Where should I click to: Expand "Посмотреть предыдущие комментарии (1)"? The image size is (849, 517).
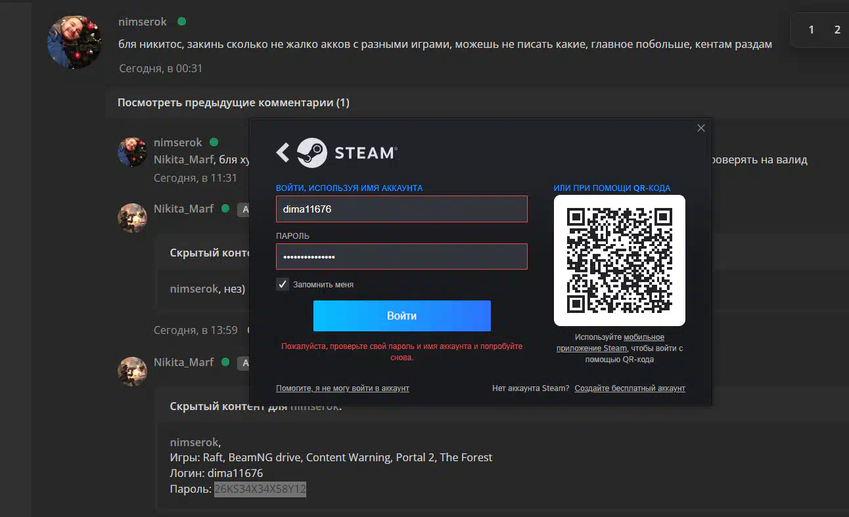click(233, 102)
